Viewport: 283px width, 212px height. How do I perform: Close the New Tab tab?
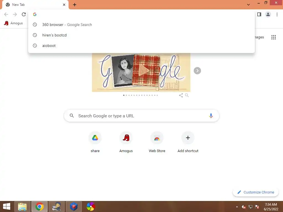point(64,5)
